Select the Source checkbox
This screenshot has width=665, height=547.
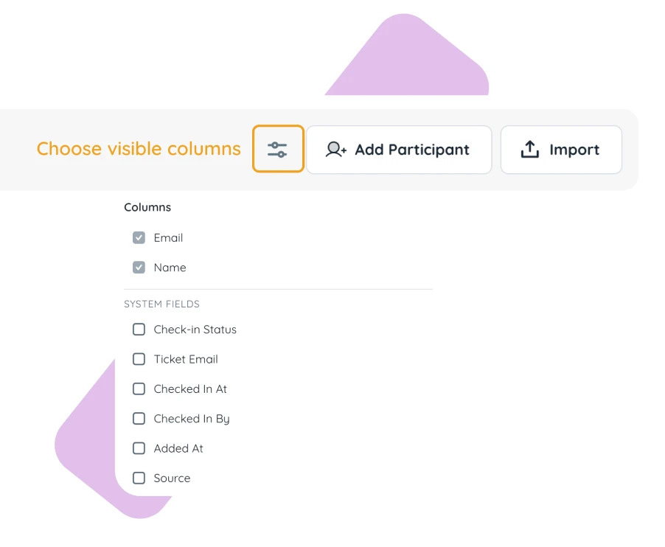pyautogui.click(x=139, y=478)
